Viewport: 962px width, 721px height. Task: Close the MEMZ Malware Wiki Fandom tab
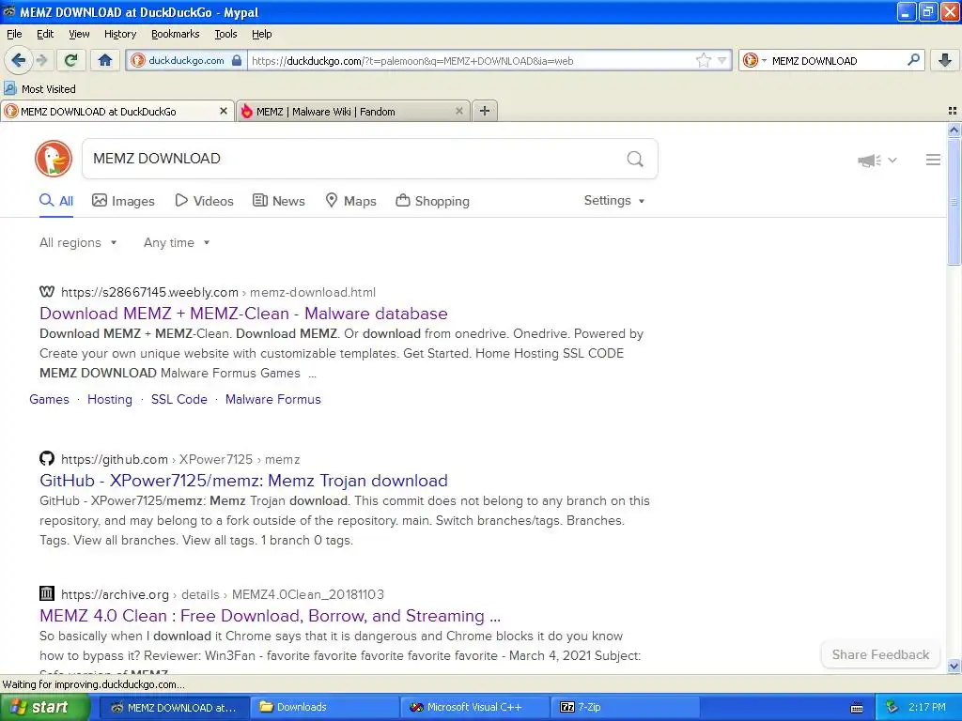[x=458, y=111]
